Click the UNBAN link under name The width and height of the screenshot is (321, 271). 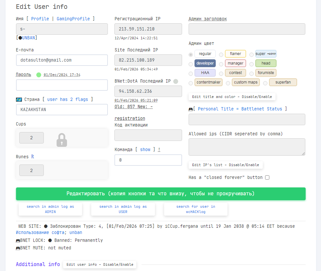28,38
